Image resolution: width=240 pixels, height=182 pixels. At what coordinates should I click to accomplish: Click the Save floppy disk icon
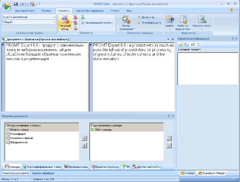[16, 4]
